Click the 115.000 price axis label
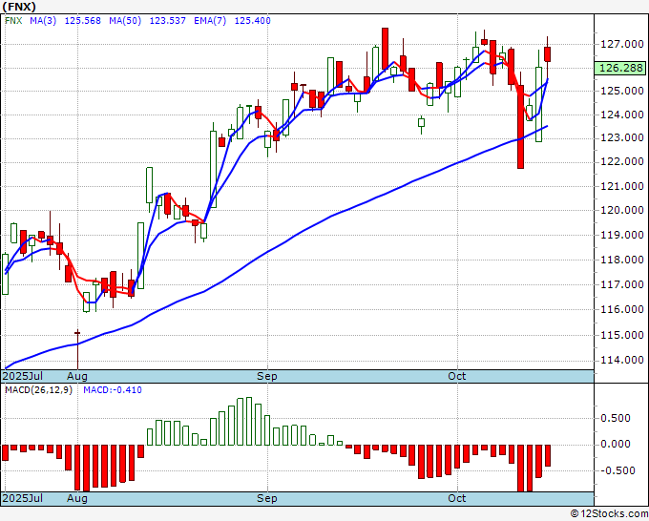This screenshot has height=521, width=649. tap(622, 335)
